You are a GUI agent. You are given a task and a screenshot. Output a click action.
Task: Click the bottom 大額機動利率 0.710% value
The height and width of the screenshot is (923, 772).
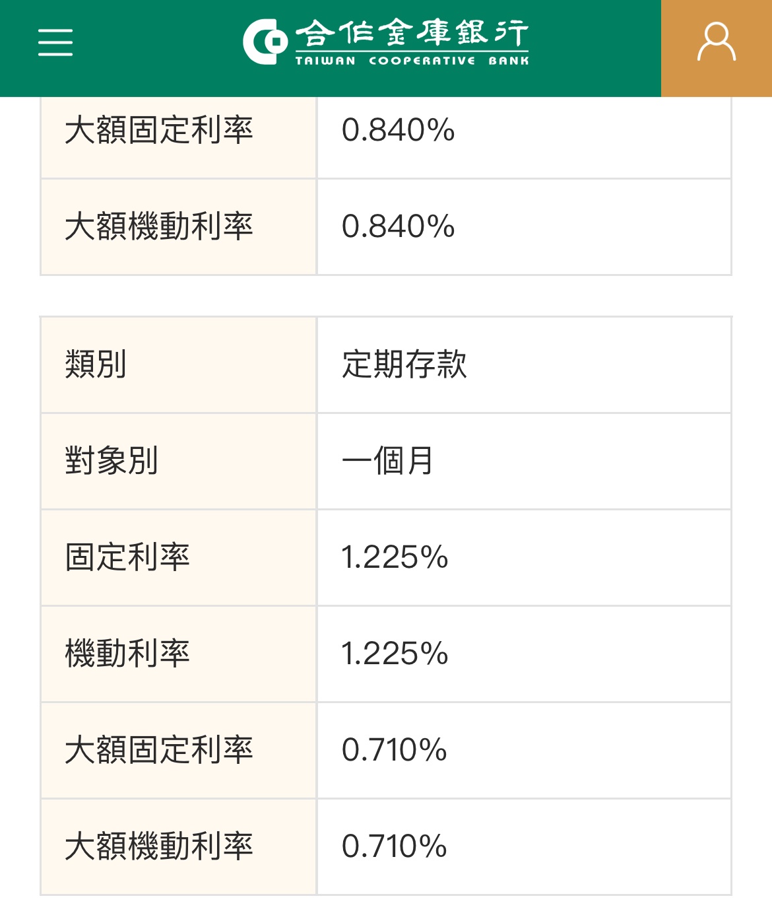tap(394, 846)
